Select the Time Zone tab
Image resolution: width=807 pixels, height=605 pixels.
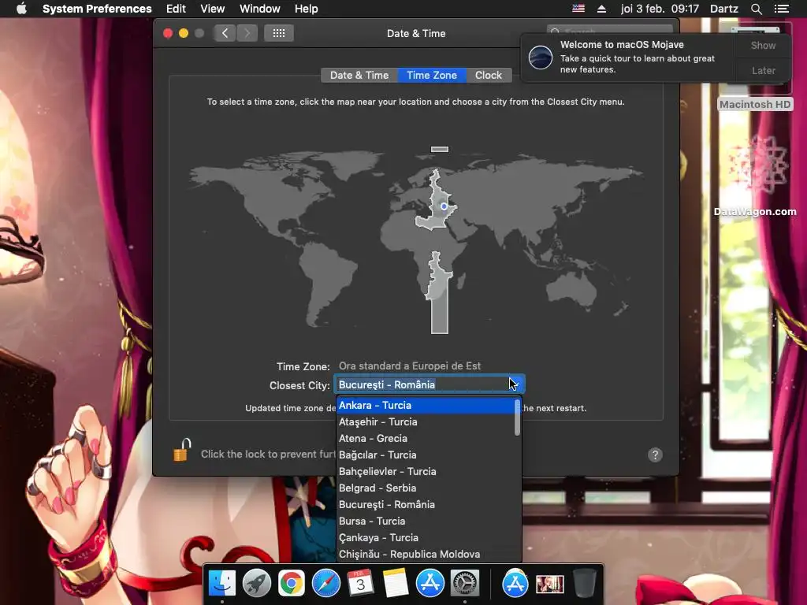pyautogui.click(x=432, y=75)
